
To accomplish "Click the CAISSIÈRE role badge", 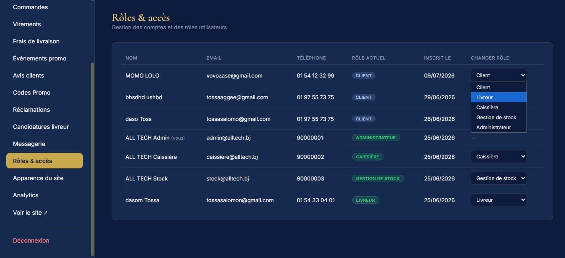I will point(368,157).
